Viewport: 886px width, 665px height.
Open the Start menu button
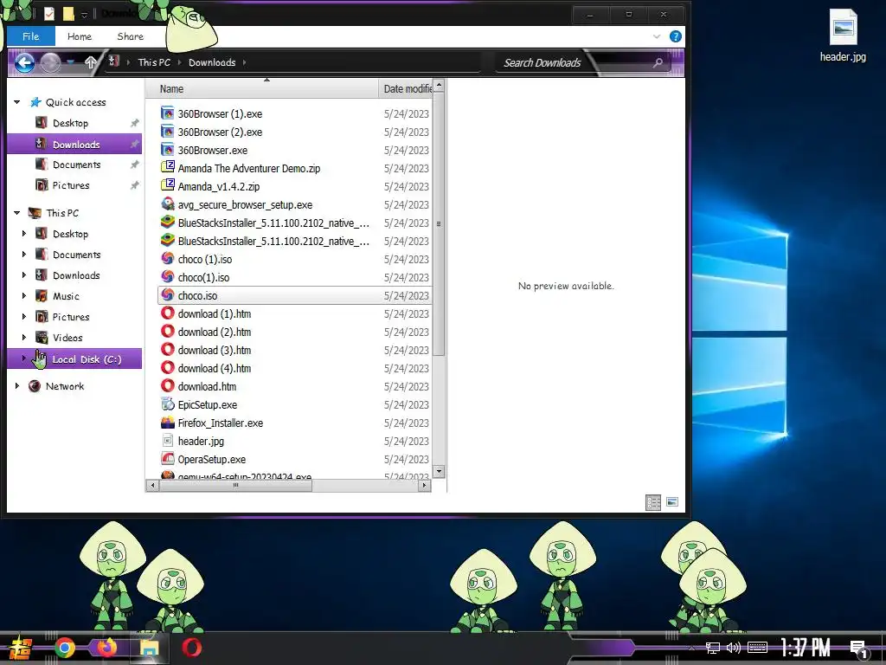point(21,649)
